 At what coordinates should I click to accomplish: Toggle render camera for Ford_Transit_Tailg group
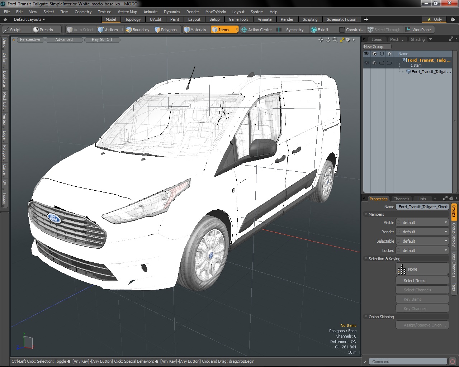374,63
